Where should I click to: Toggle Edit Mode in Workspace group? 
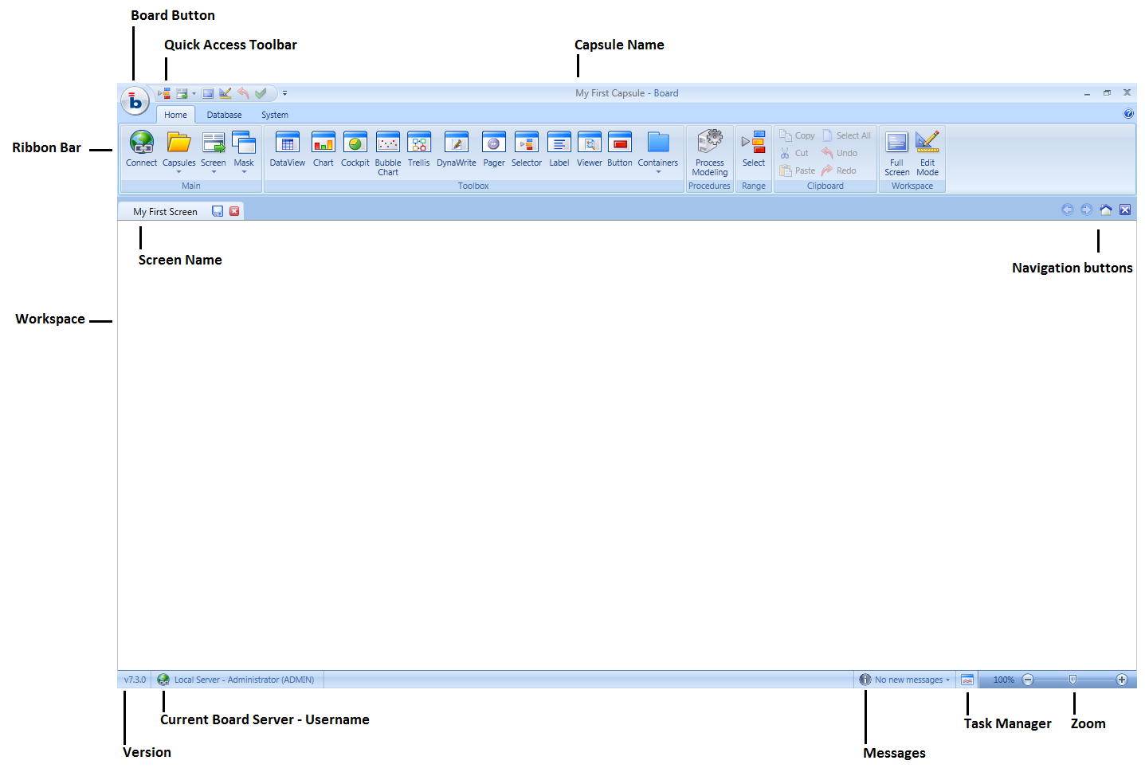[x=927, y=152]
